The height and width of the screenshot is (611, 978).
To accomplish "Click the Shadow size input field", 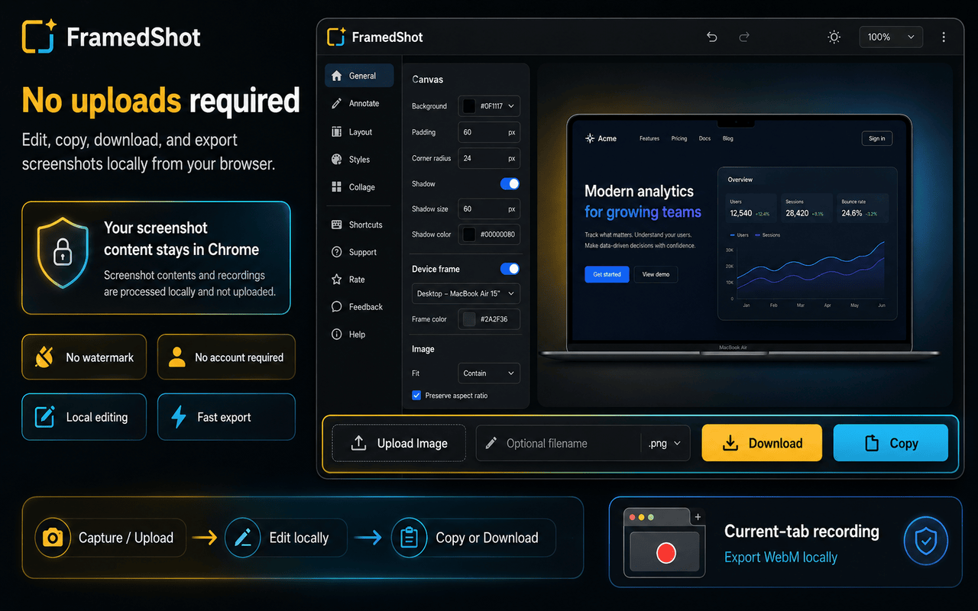I will point(489,209).
